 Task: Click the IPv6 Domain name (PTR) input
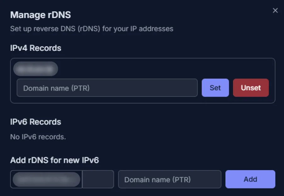[x=169, y=179]
